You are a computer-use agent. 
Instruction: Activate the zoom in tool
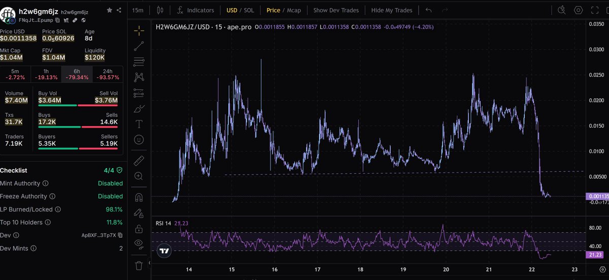(139, 176)
